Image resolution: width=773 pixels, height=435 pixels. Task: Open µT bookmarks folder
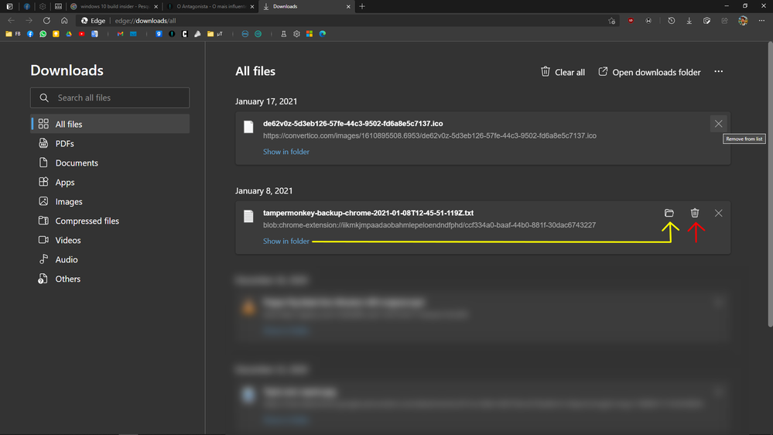215,34
